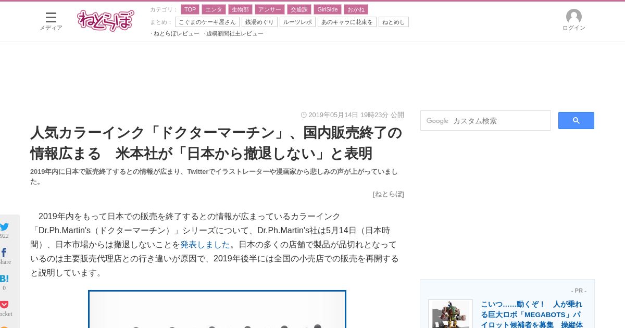Click the ねとらぼ site logo
Viewport: 625px width, 328px height.
[x=106, y=21]
